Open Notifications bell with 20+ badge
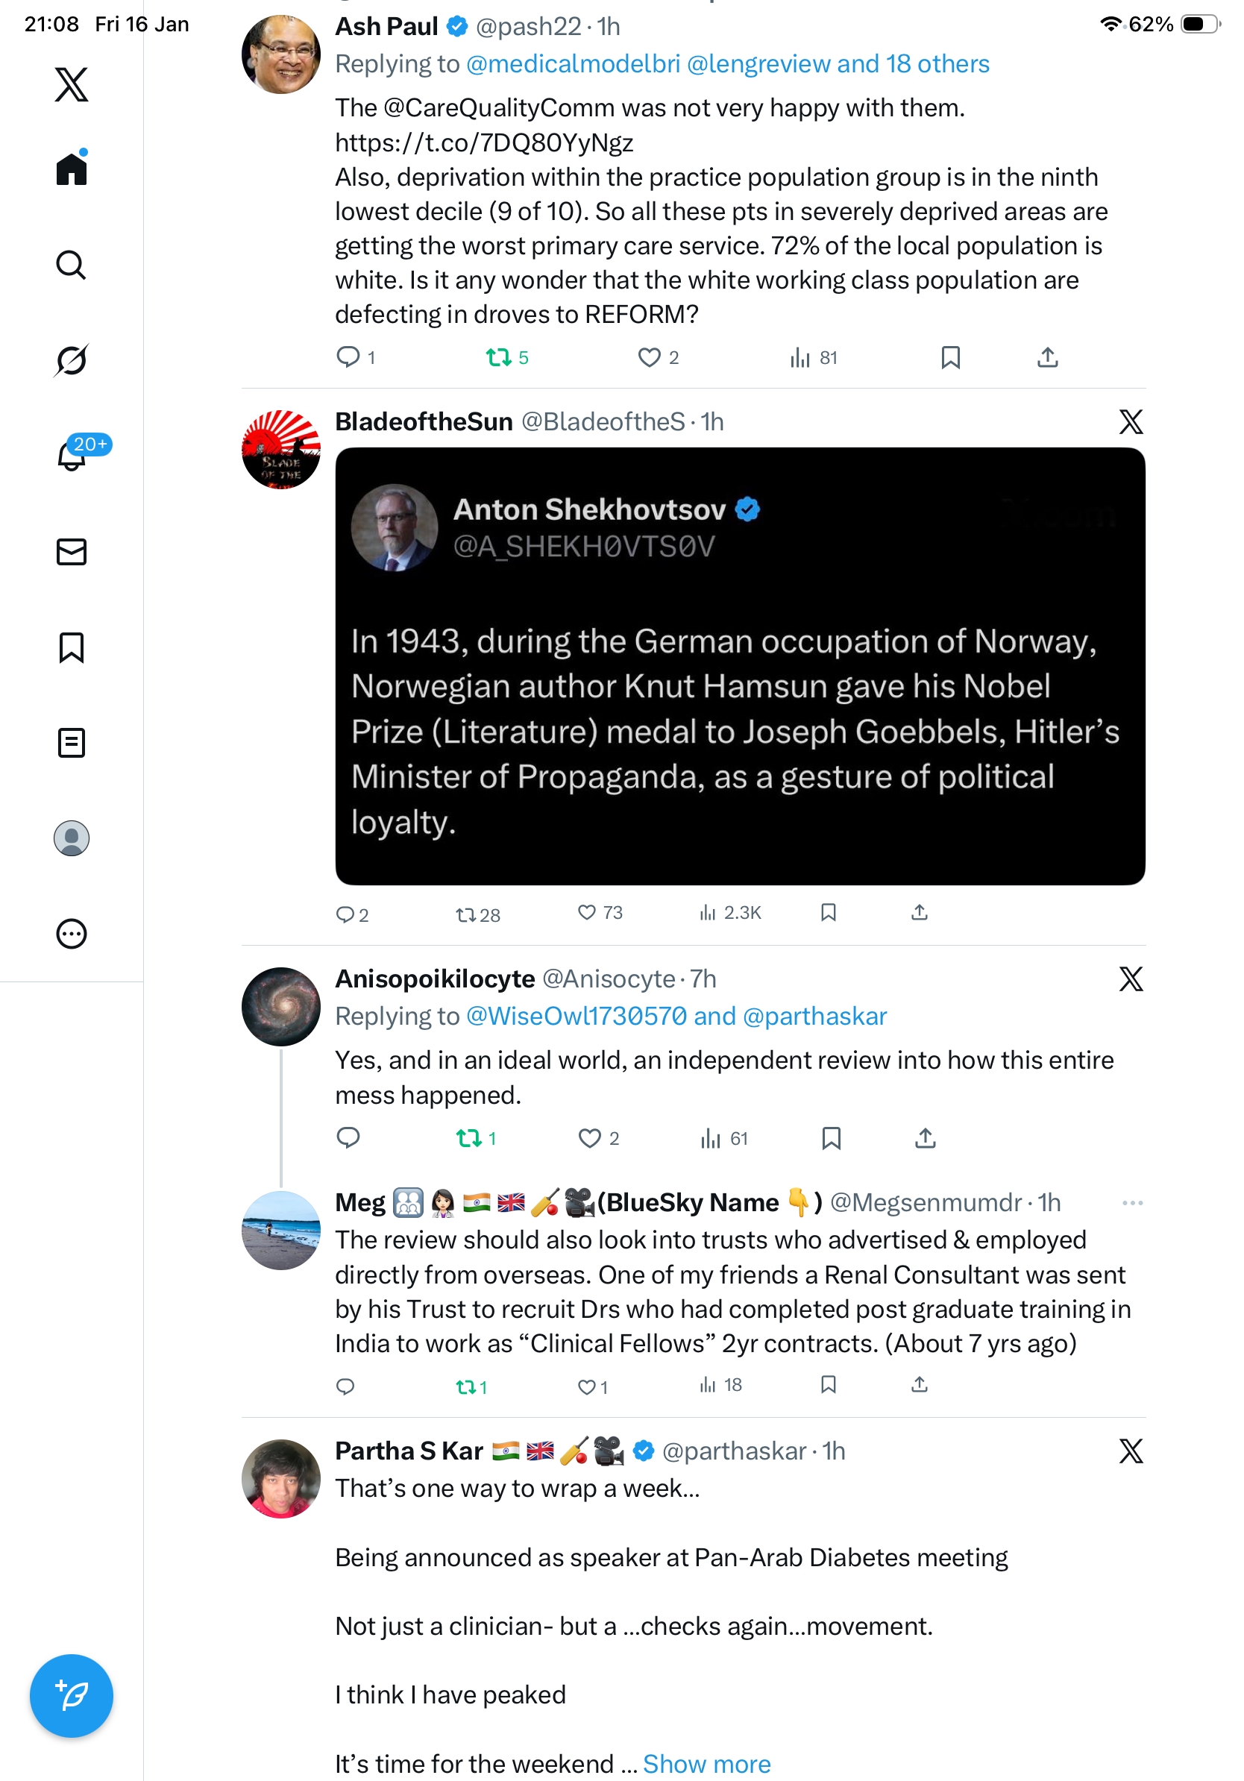The width and height of the screenshot is (1244, 1781). [x=72, y=456]
